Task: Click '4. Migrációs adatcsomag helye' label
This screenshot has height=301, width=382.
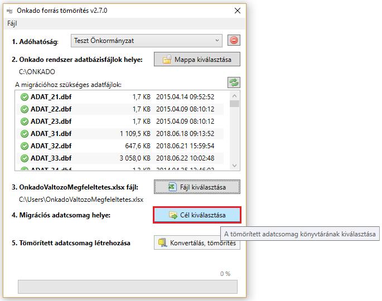Action: click(x=61, y=215)
